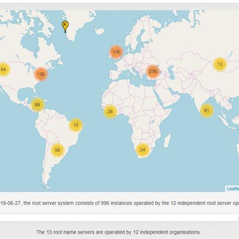Screen dimensions: 239x239
Task: Expand the 10 cluster in northeast Brazil
Action: point(76,125)
